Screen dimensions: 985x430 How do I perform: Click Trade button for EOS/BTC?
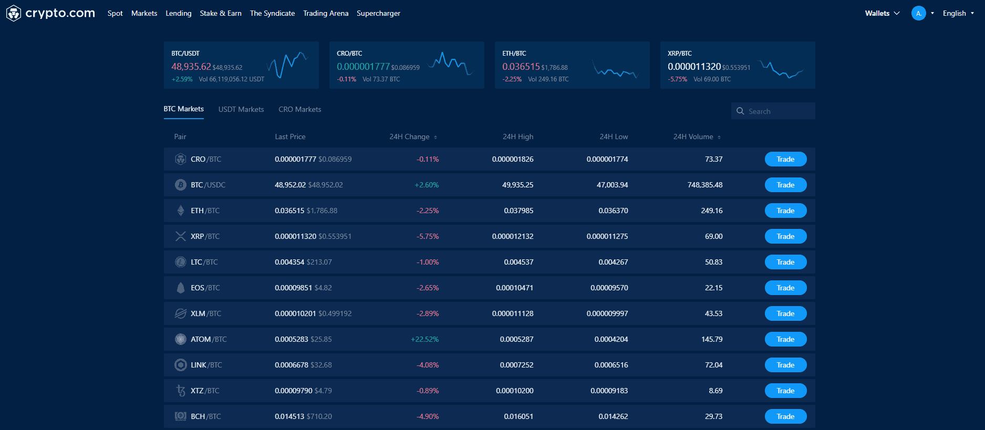[x=785, y=288]
